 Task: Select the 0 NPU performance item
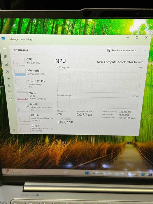[35, 107]
